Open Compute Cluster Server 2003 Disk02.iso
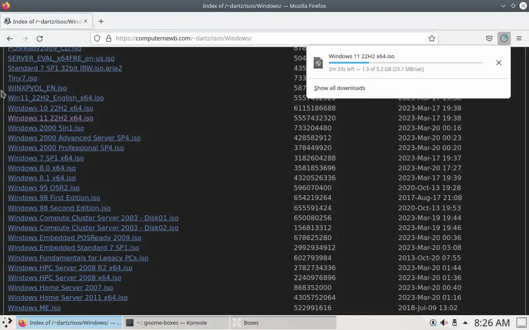 [93, 228]
